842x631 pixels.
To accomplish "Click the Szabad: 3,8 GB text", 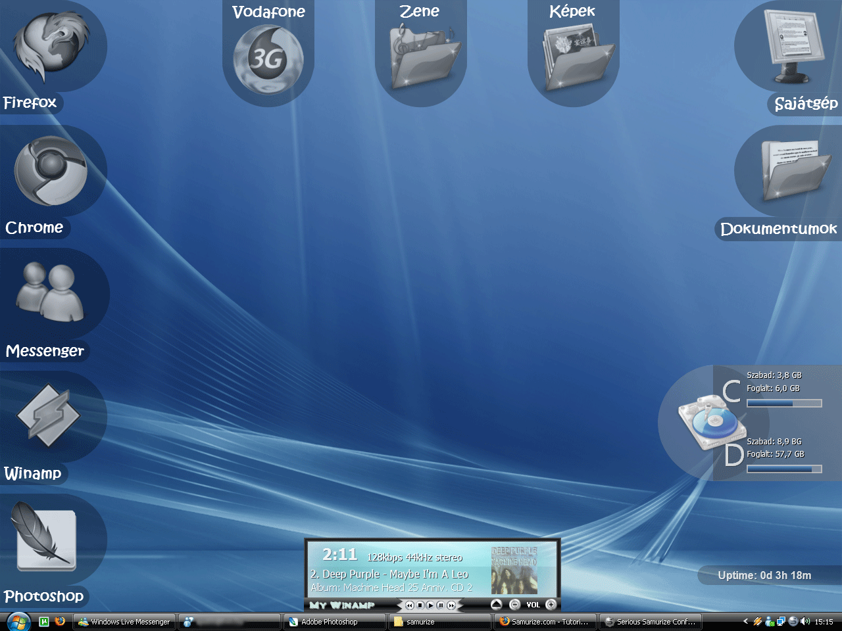I will 774,375.
